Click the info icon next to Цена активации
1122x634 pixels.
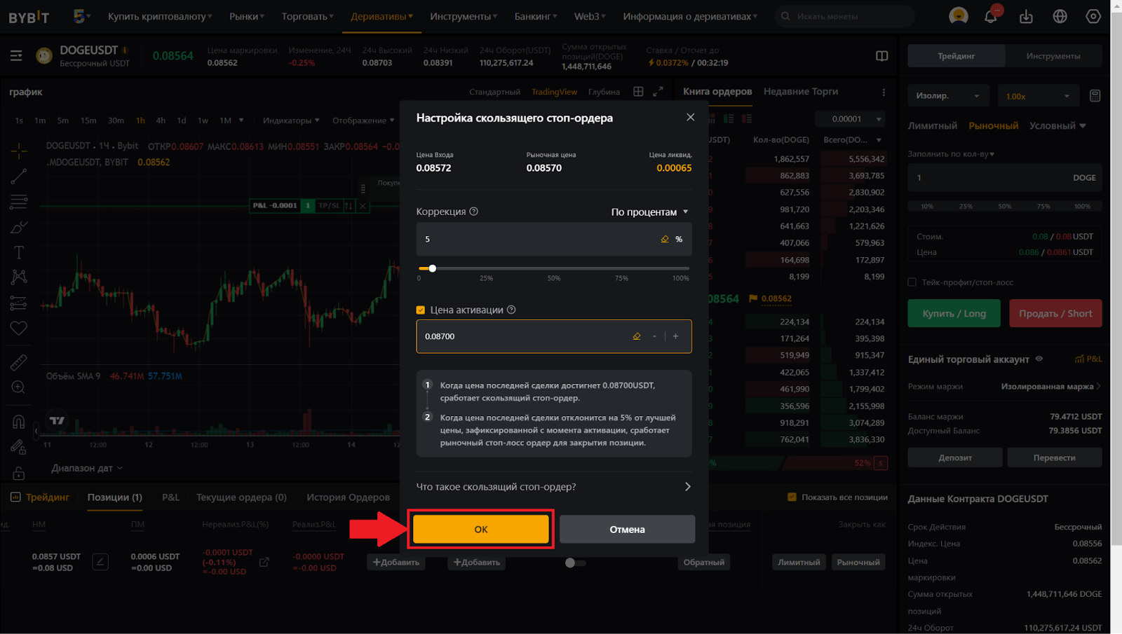point(511,310)
